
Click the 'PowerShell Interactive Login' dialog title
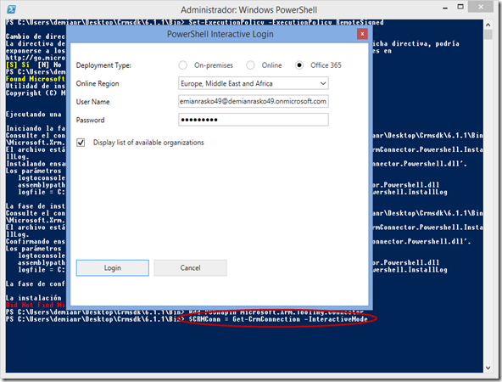coord(220,34)
